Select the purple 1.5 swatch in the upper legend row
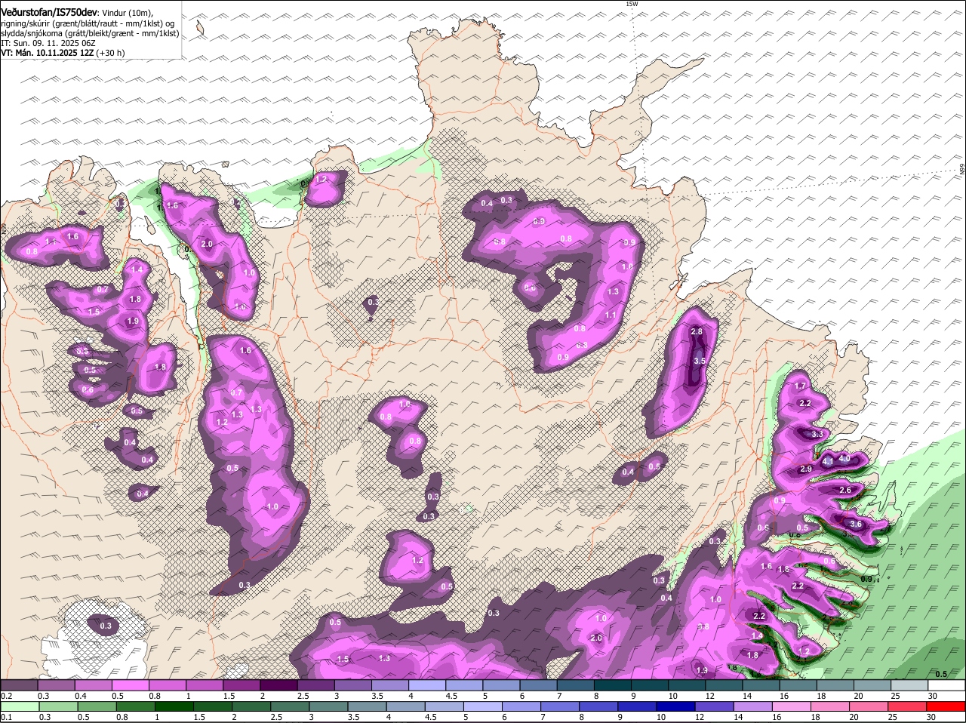 tap(243, 685)
